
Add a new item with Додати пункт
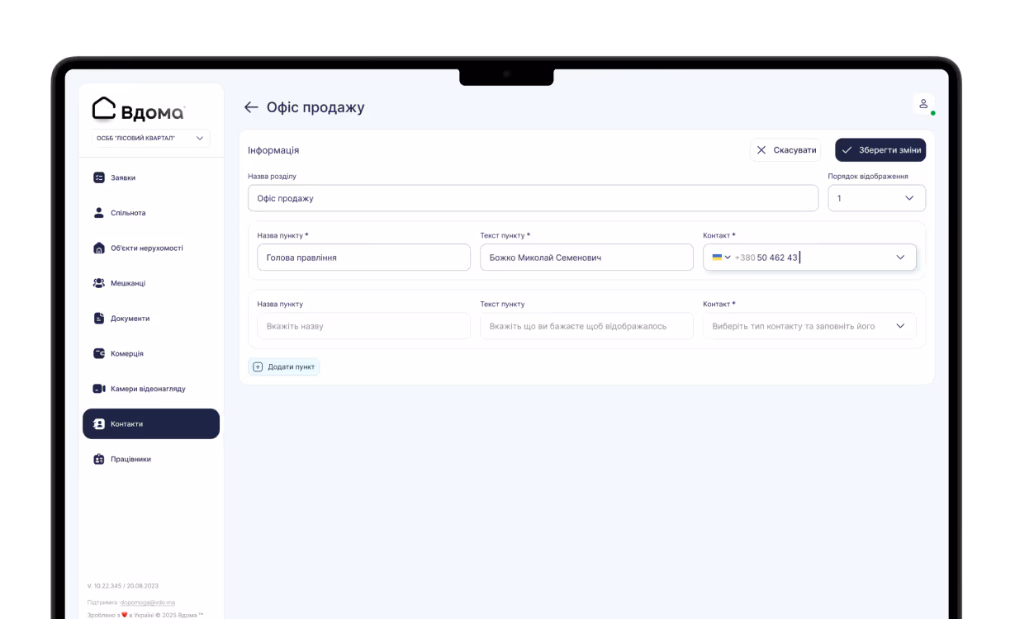click(284, 366)
